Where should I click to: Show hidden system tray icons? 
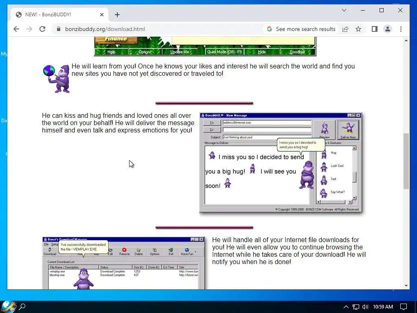pyautogui.click(x=346, y=307)
